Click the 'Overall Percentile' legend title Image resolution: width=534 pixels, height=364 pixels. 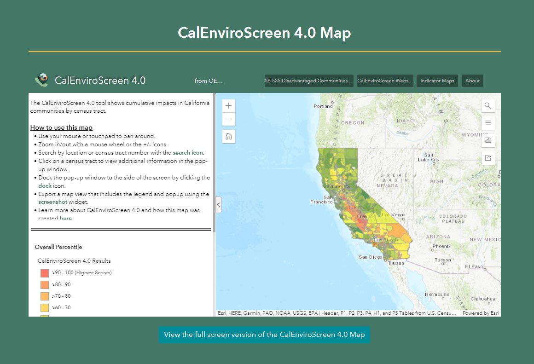pos(58,247)
